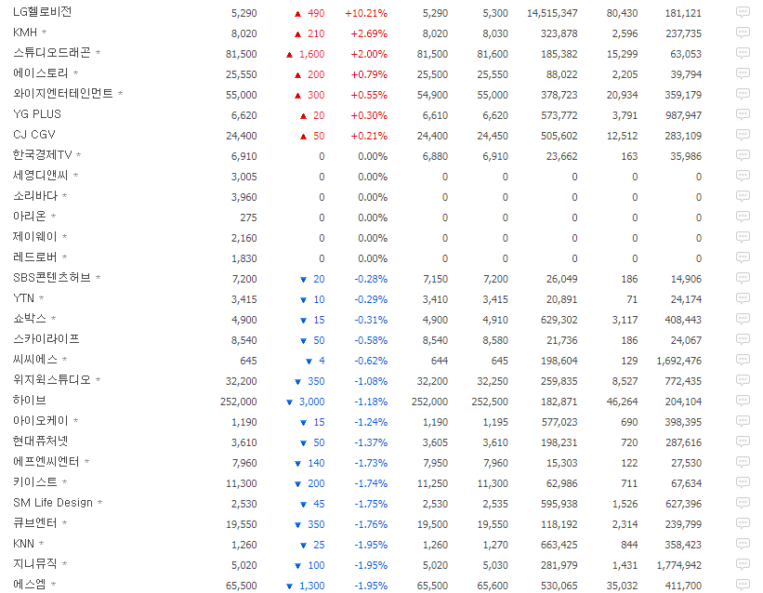Open discussion icon for SBS콘텐츠허브 row
Viewport: 763px width, 593px height.
point(743,278)
